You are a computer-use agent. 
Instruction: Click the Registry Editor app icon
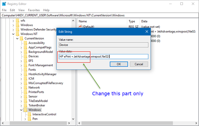point(4,4)
